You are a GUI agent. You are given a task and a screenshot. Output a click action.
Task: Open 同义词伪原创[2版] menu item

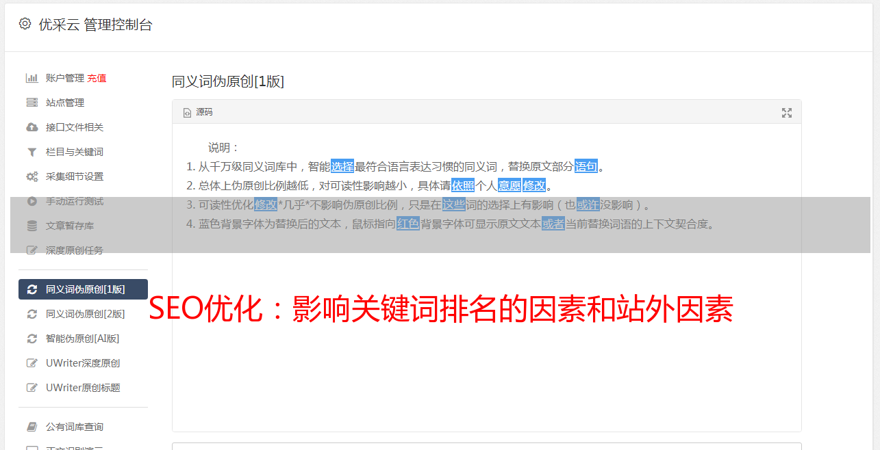click(x=83, y=314)
